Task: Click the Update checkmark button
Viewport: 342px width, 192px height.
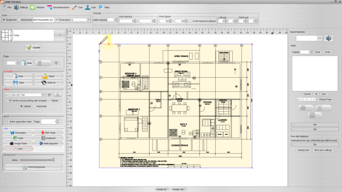Action: (33, 47)
